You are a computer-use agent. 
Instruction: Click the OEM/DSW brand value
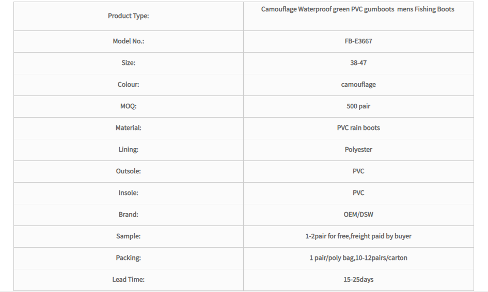[x=358, y=215]
